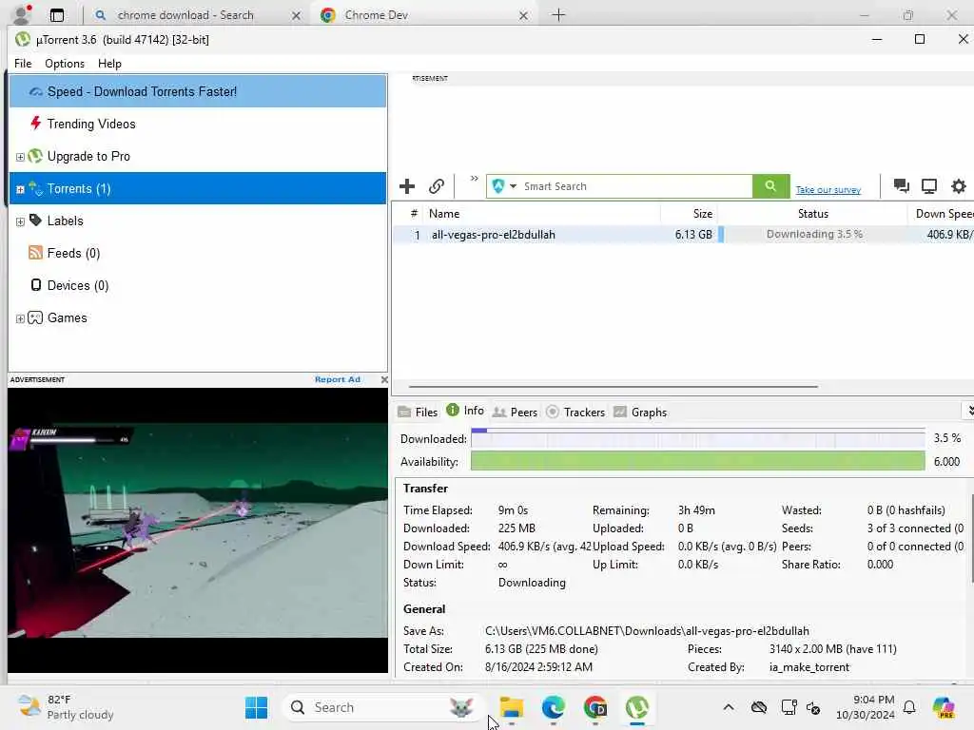Viewport: 974px width, 730px height.
Task: Click the Windows taskbar Search box
Action: [x=381, y=707]
